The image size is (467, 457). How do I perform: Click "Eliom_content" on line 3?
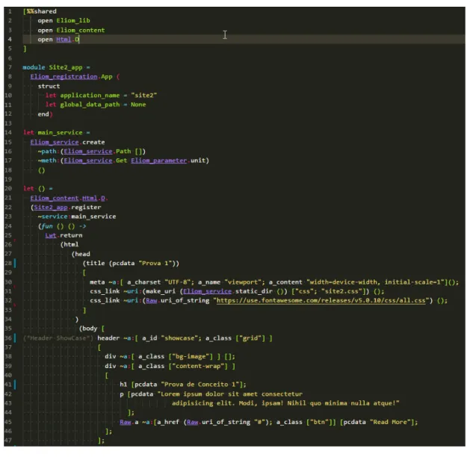81,30
